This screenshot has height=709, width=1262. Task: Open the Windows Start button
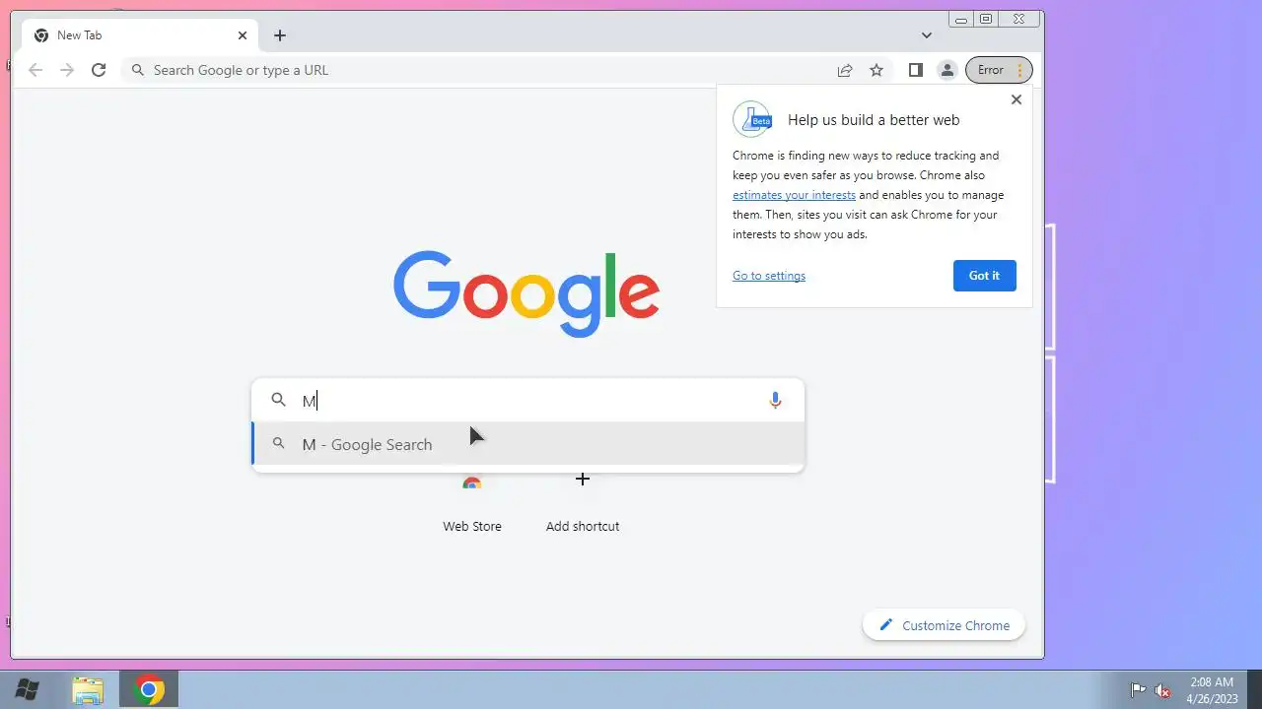click(28, 690)
